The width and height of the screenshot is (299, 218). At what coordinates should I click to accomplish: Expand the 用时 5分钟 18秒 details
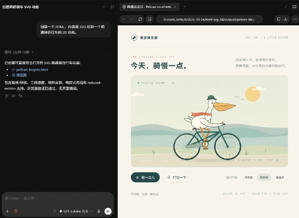(19, 52)
